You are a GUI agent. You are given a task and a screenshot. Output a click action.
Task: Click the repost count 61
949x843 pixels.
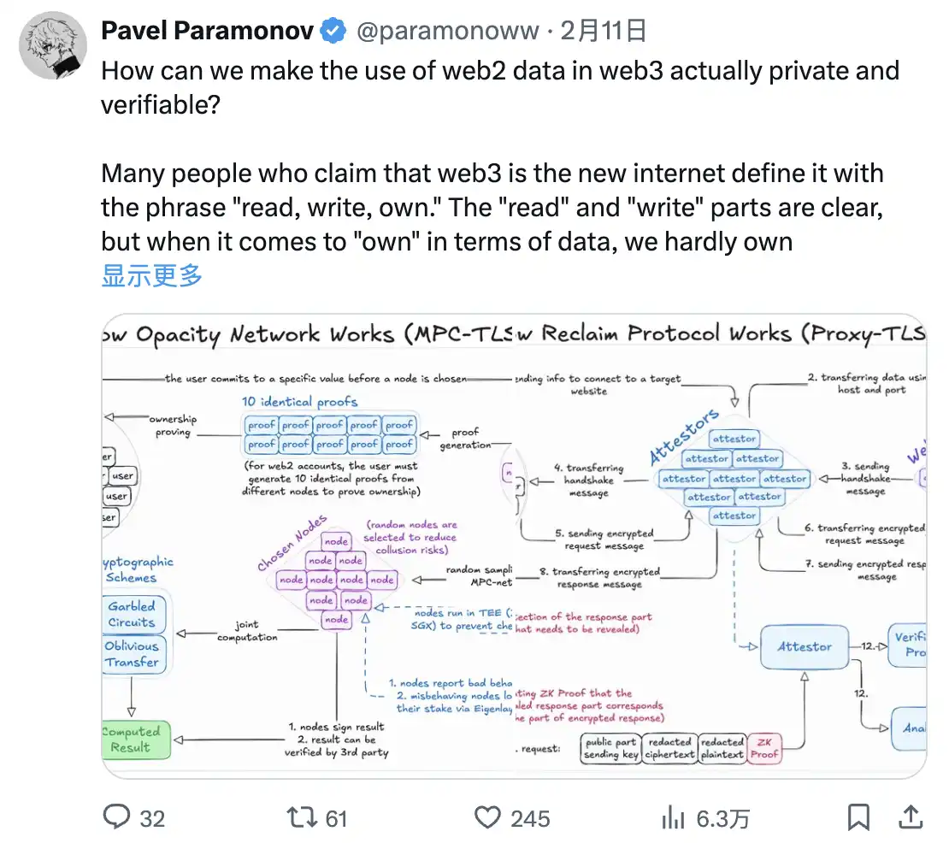[x=336, y=818]
